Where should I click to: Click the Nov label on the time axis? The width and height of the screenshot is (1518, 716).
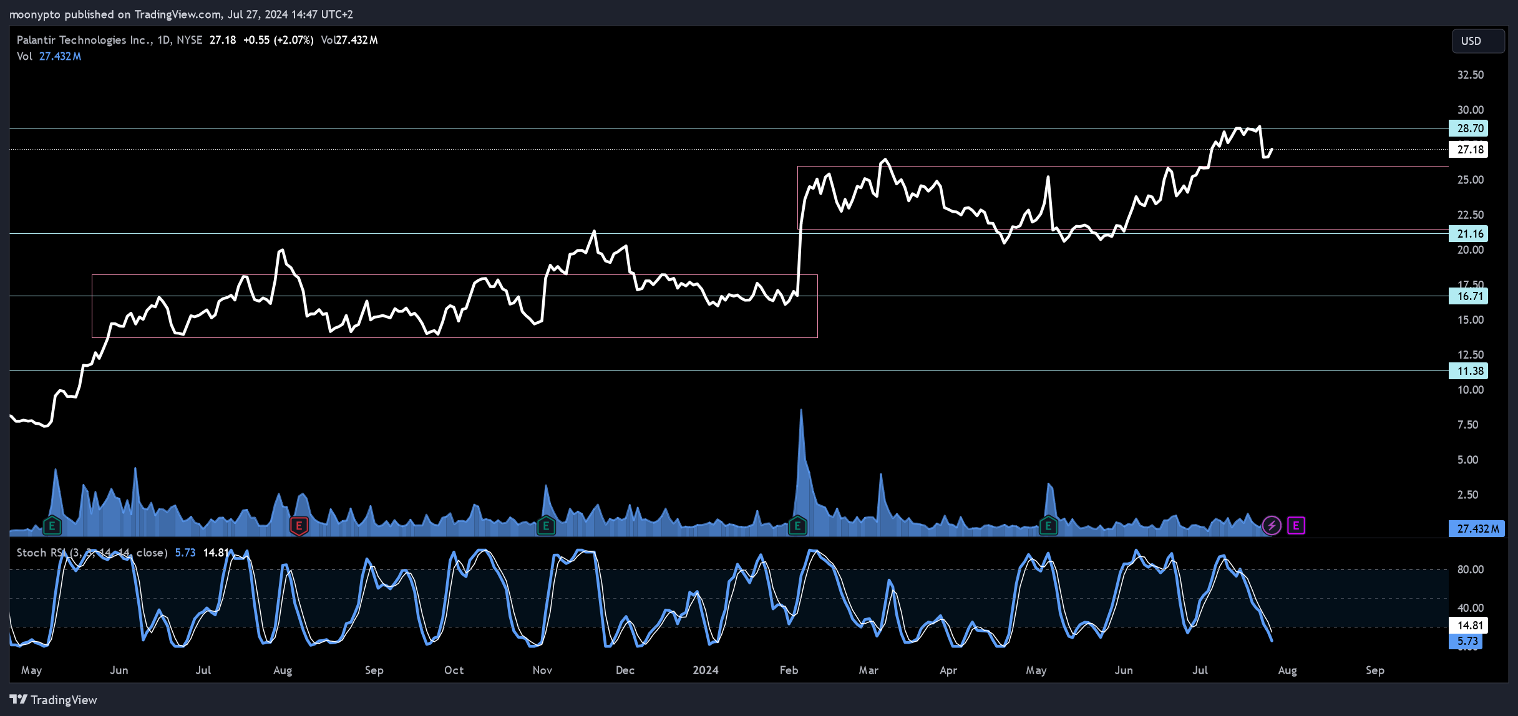(x=542, y=670)
